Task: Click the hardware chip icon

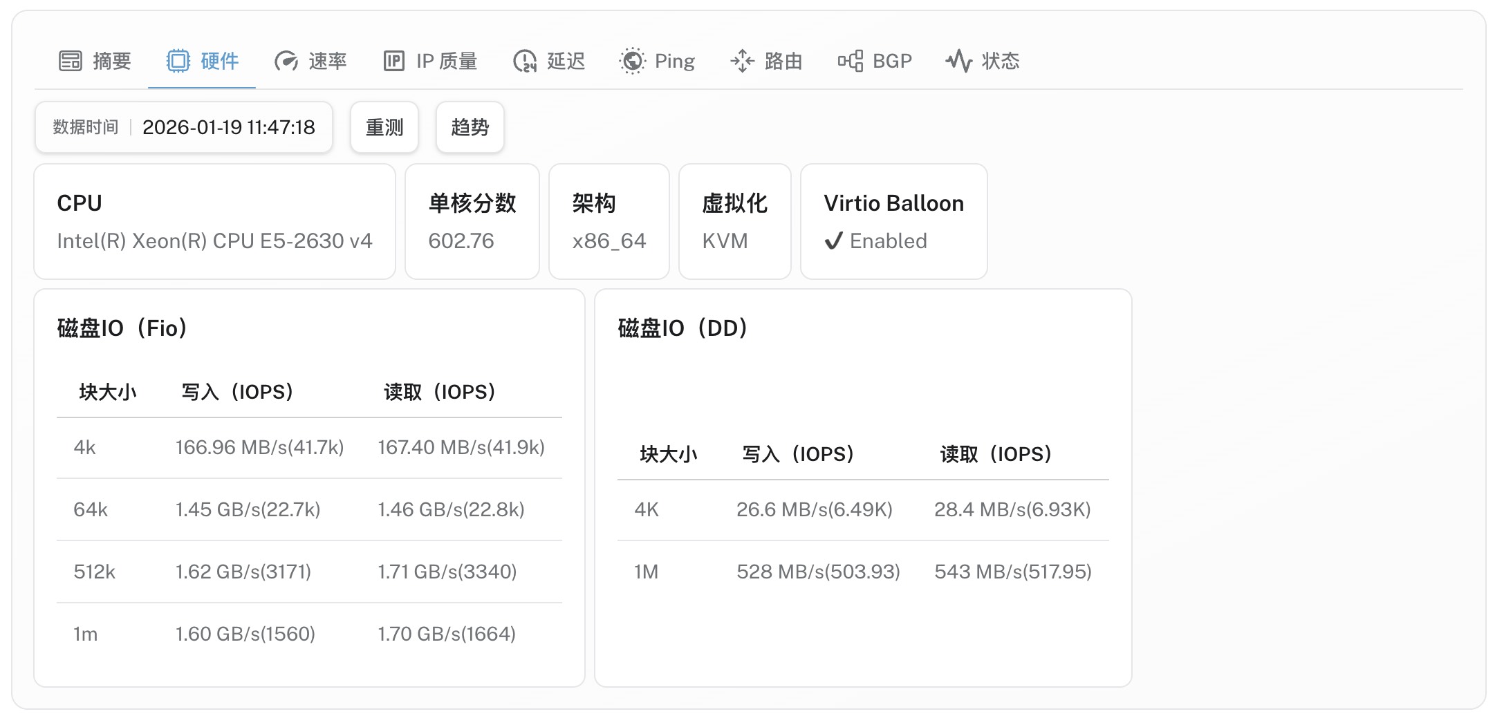Action: (x=178, y=62)
